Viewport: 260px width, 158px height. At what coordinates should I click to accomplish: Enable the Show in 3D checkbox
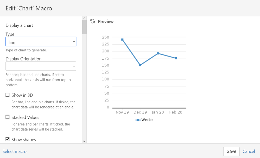[x=8, y=95]
